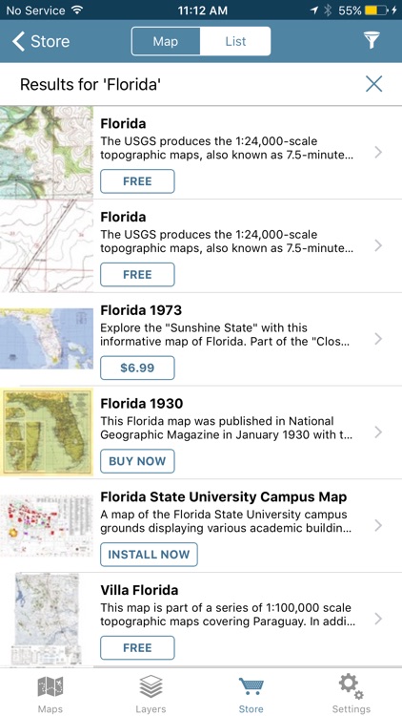Image resolution: width=402 pixels, height=716 pixels.
Task: Go back to Store
Action: click(41, 41)
